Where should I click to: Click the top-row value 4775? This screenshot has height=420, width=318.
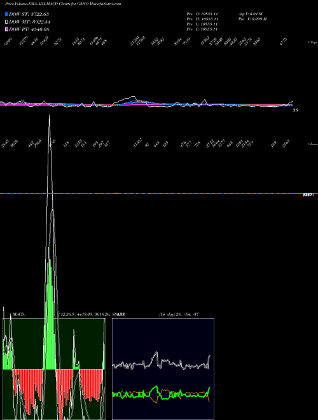(x=284, y=41)
